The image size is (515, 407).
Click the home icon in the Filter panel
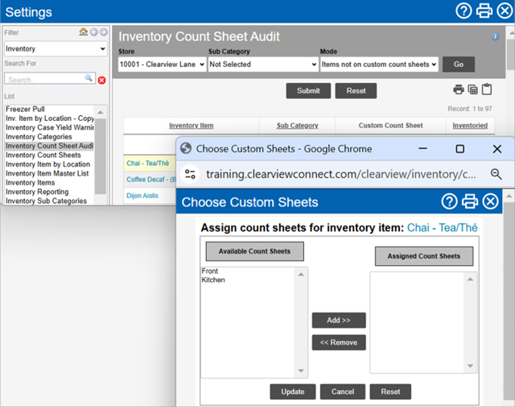(83, 32)
